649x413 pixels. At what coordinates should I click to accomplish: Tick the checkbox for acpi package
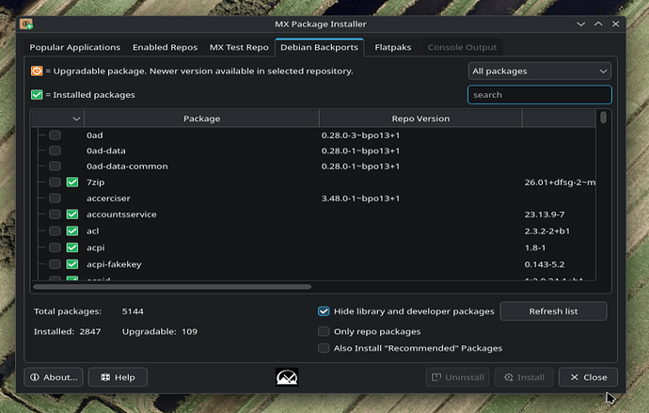tap(55, 247)
